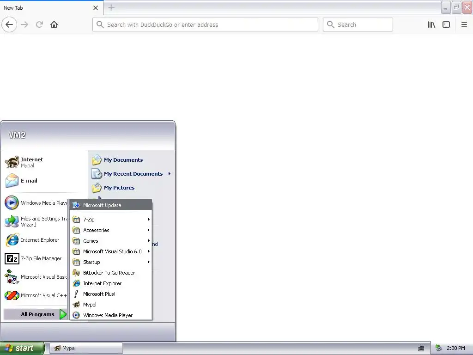Toggle the browser sidebar icon
This screenshot has height=355, width=473.
pyautogui.click(x=446, y=24)
